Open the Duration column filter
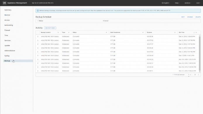This screenshot has height=114, width=203. 175,33
